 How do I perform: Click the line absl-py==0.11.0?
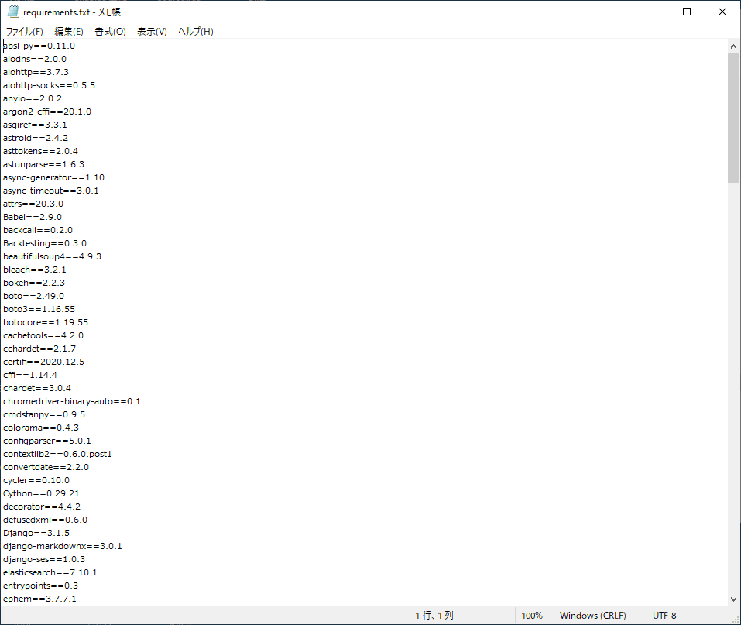coord(39,46)
